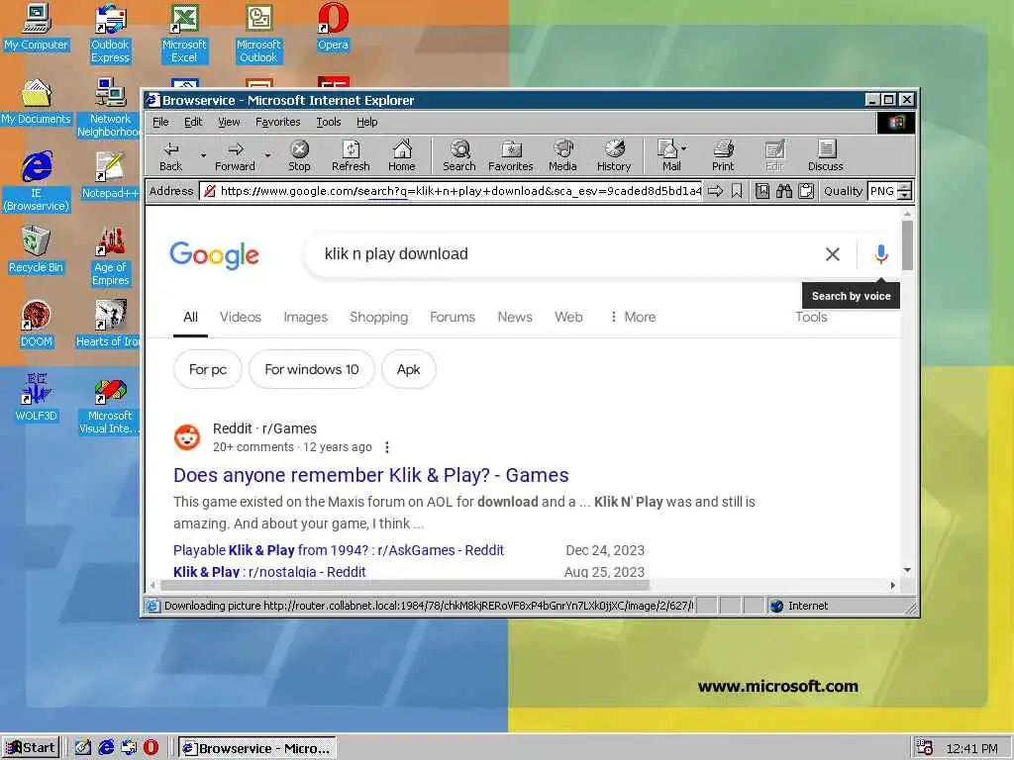Click the Google search Tools button
1014x760 pixels.
click(811, 317)
